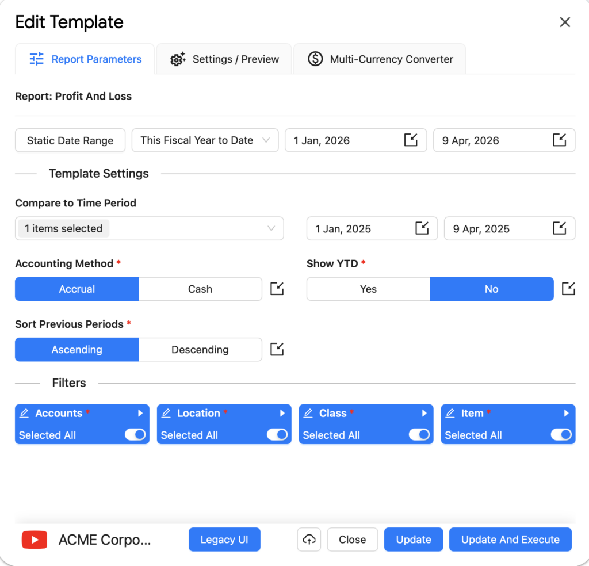The width and height of the screenshot is (589, 566).
Task: Switch to the Settings / Preview tab
Action: coord(224,59)
